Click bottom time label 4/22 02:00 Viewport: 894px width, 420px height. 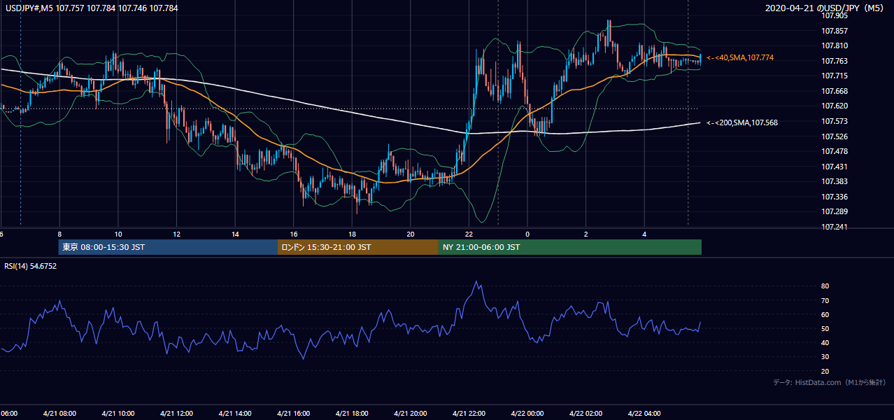coord(585,414)
